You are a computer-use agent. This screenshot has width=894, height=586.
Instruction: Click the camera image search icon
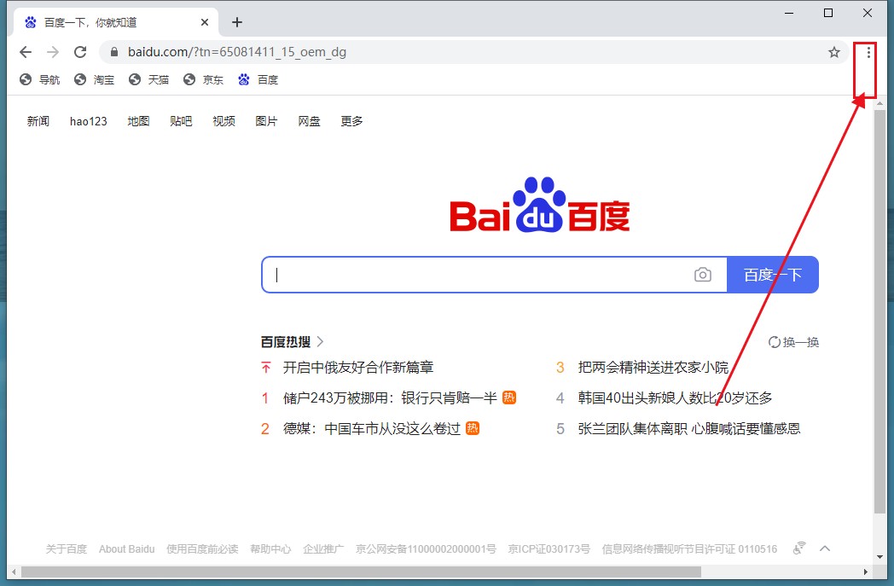click(702, 275)
